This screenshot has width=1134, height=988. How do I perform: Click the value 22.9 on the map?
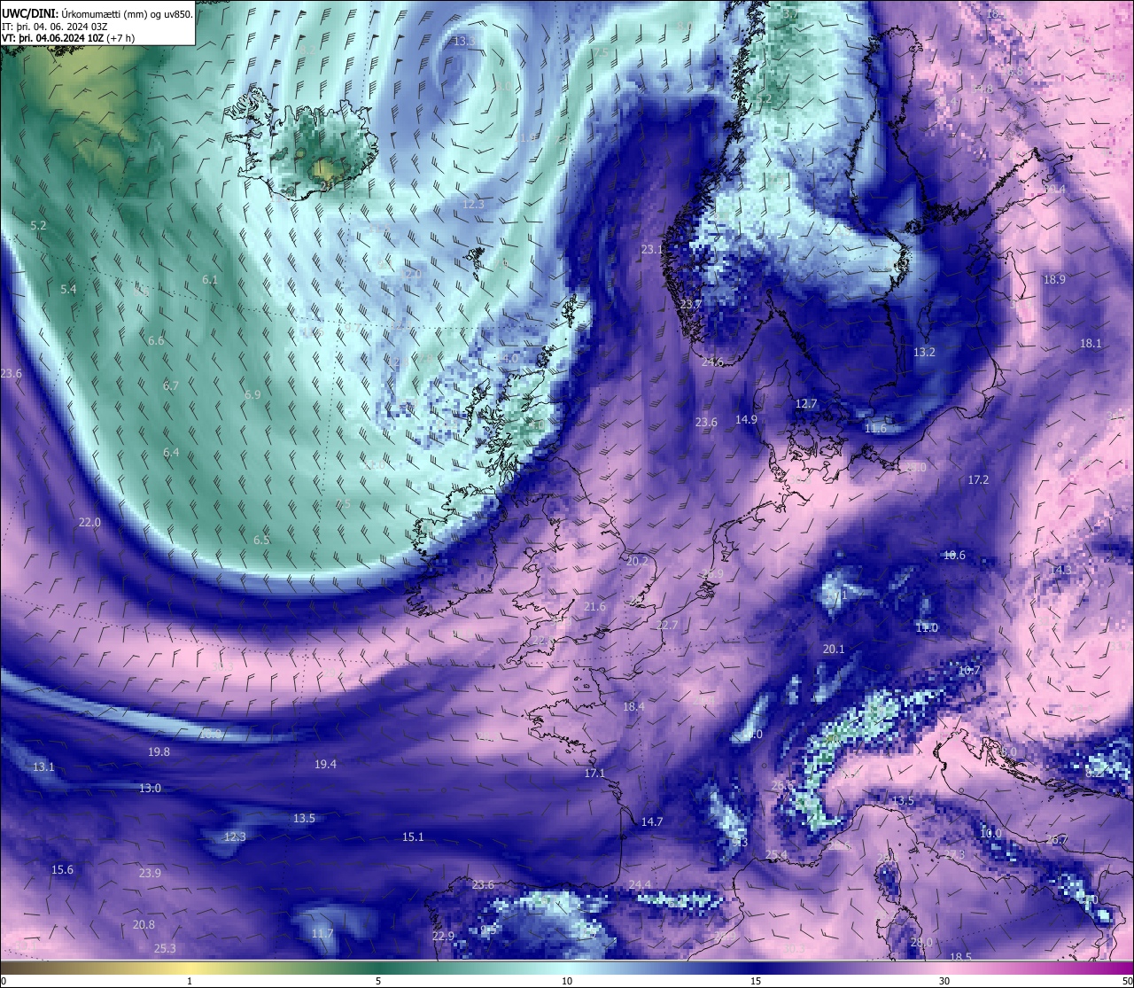[x=443, y=936]
